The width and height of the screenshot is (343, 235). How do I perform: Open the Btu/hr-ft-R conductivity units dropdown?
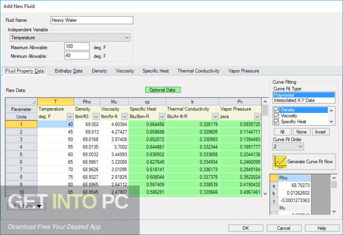pyautogui.click(x=215, y=117)
